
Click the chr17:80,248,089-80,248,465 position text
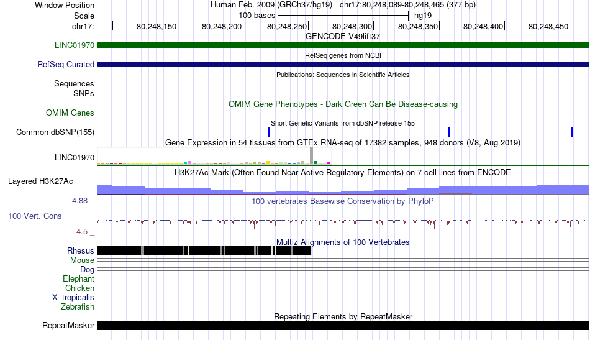[x=407, y=5]
